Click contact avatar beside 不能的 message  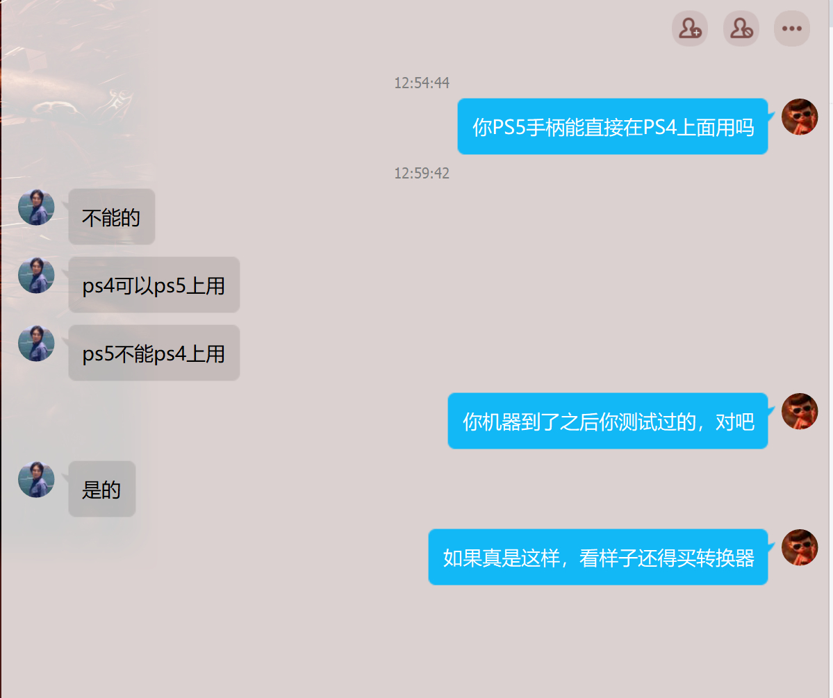36,207
